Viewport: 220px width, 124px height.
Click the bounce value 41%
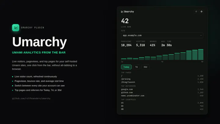[x=152, y=45]
